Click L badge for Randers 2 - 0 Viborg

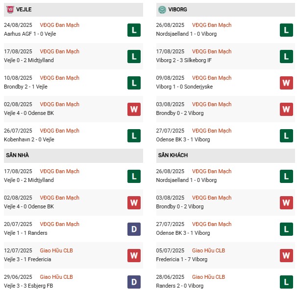pyautogui.click(x=286, y=282)
